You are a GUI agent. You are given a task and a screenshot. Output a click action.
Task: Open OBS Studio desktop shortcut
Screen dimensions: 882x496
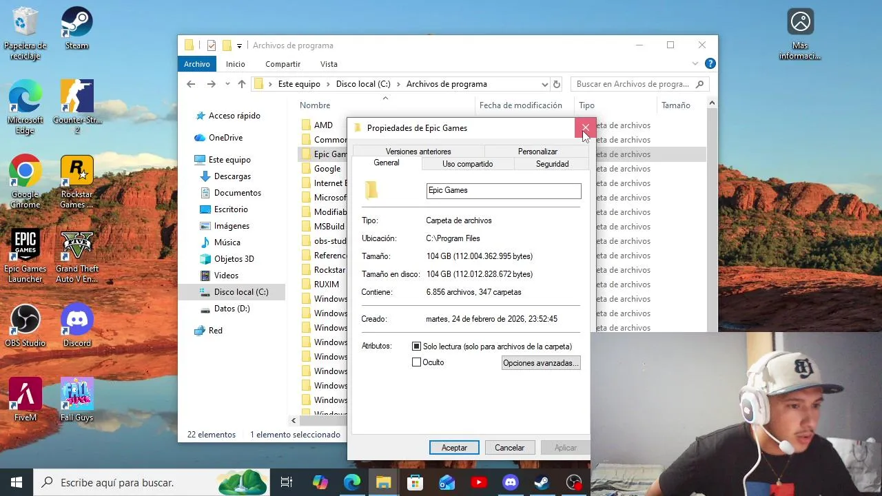pyautogui.click(x=25, y=325)
